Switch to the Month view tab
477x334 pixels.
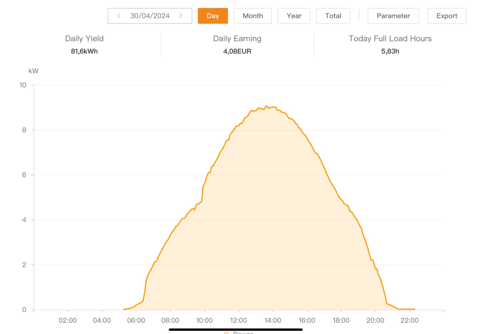[252, 16]
